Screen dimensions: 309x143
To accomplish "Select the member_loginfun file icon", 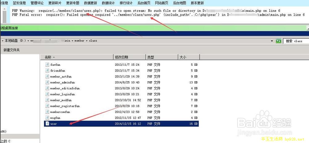I will [47, 94].
